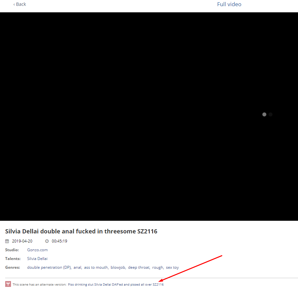This screenshot has width=298, height=295.
Task: Select the "deep throat" genre tag
Action: 138,267
